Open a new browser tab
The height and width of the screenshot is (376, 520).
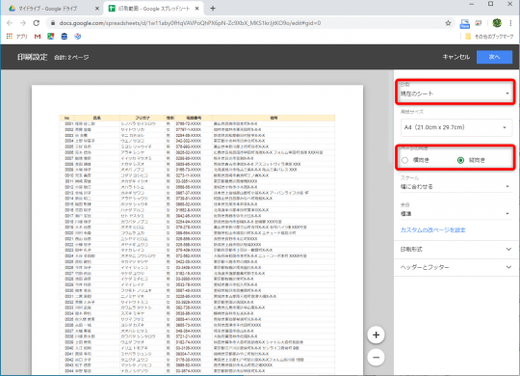click(213, 9)
